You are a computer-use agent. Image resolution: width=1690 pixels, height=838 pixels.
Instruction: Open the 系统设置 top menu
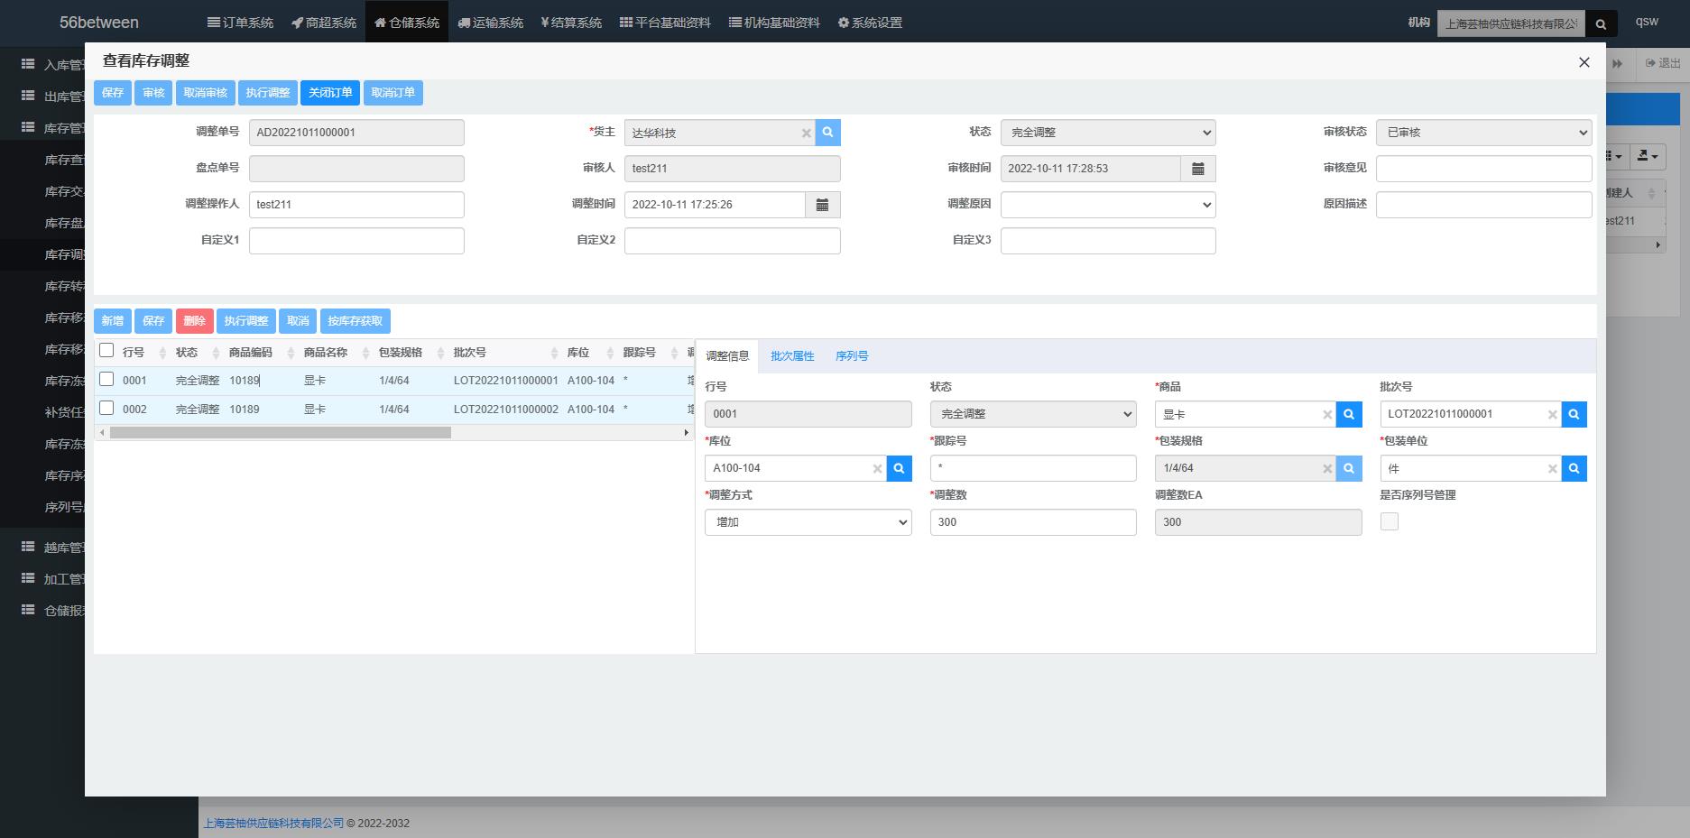tap(870, 23)
